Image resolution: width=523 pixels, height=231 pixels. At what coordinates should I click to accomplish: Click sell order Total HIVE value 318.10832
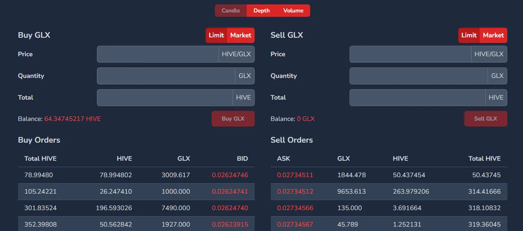click(x=485, y=208)
